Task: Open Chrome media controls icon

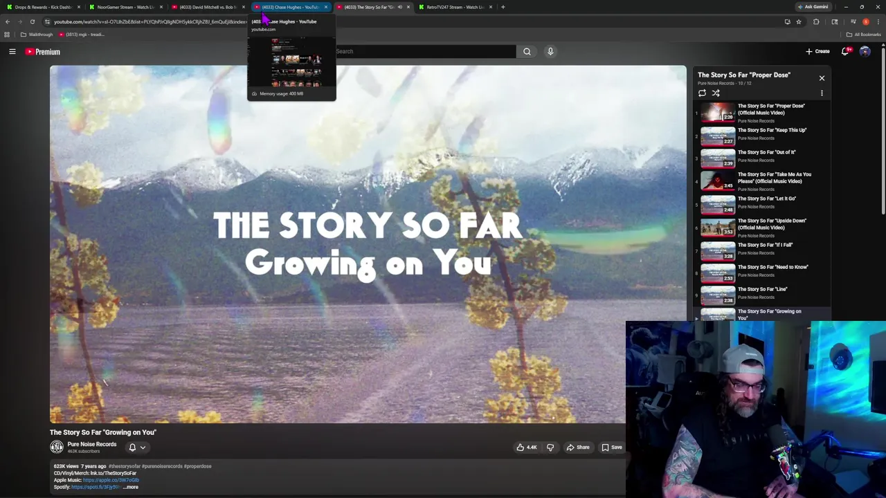Action: click(853, 21)
